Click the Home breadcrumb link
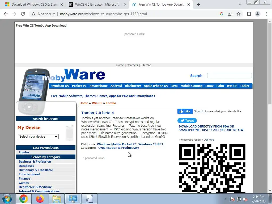 pyautogui.click(x=84, y=103)
